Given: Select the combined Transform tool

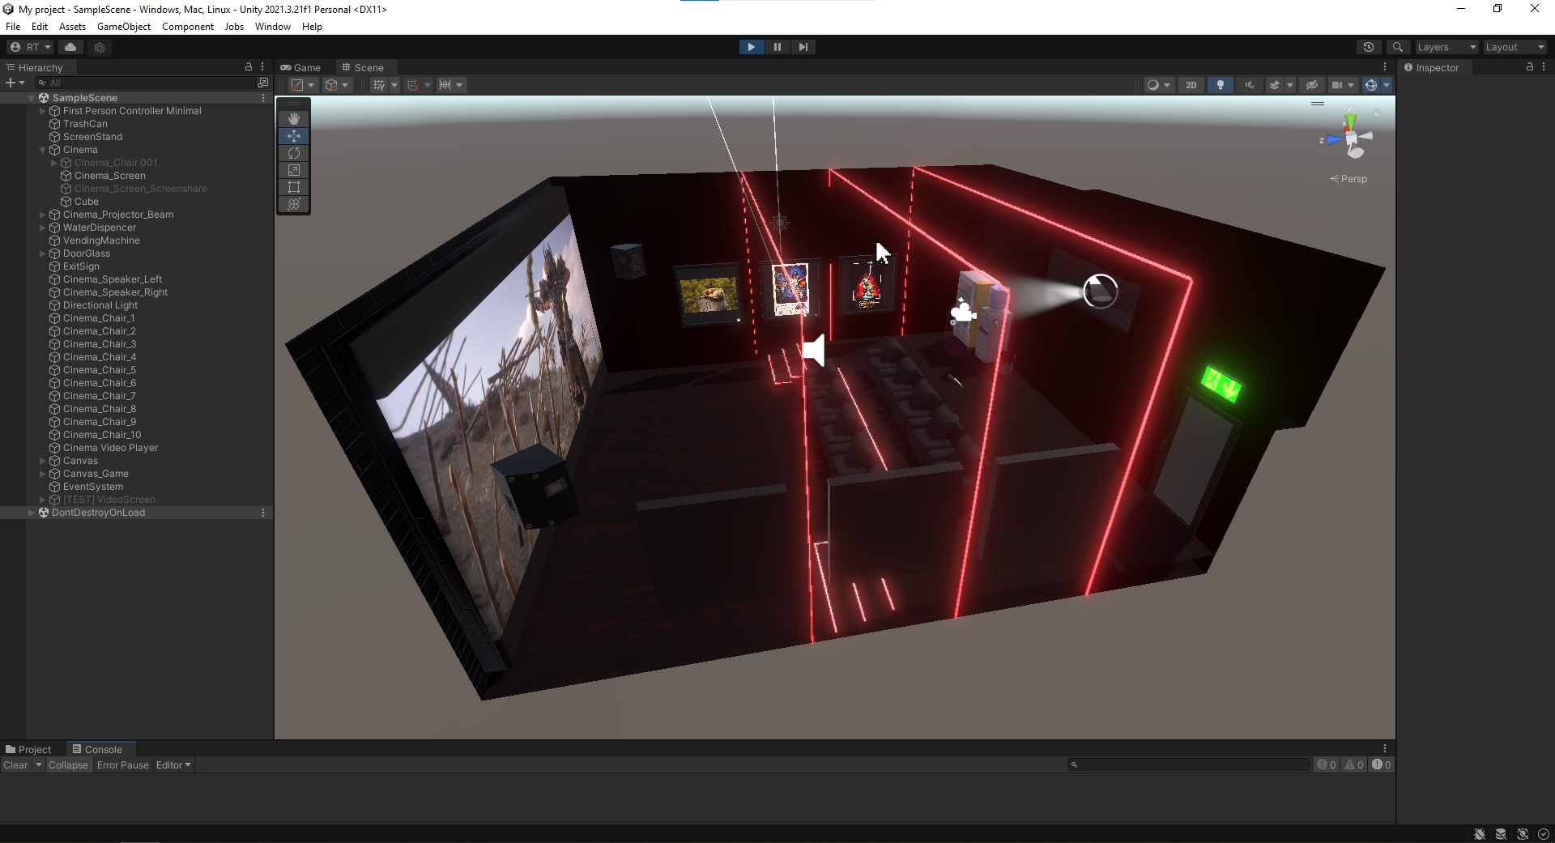Looking at the screenshot, I should [x=293, y=204].
